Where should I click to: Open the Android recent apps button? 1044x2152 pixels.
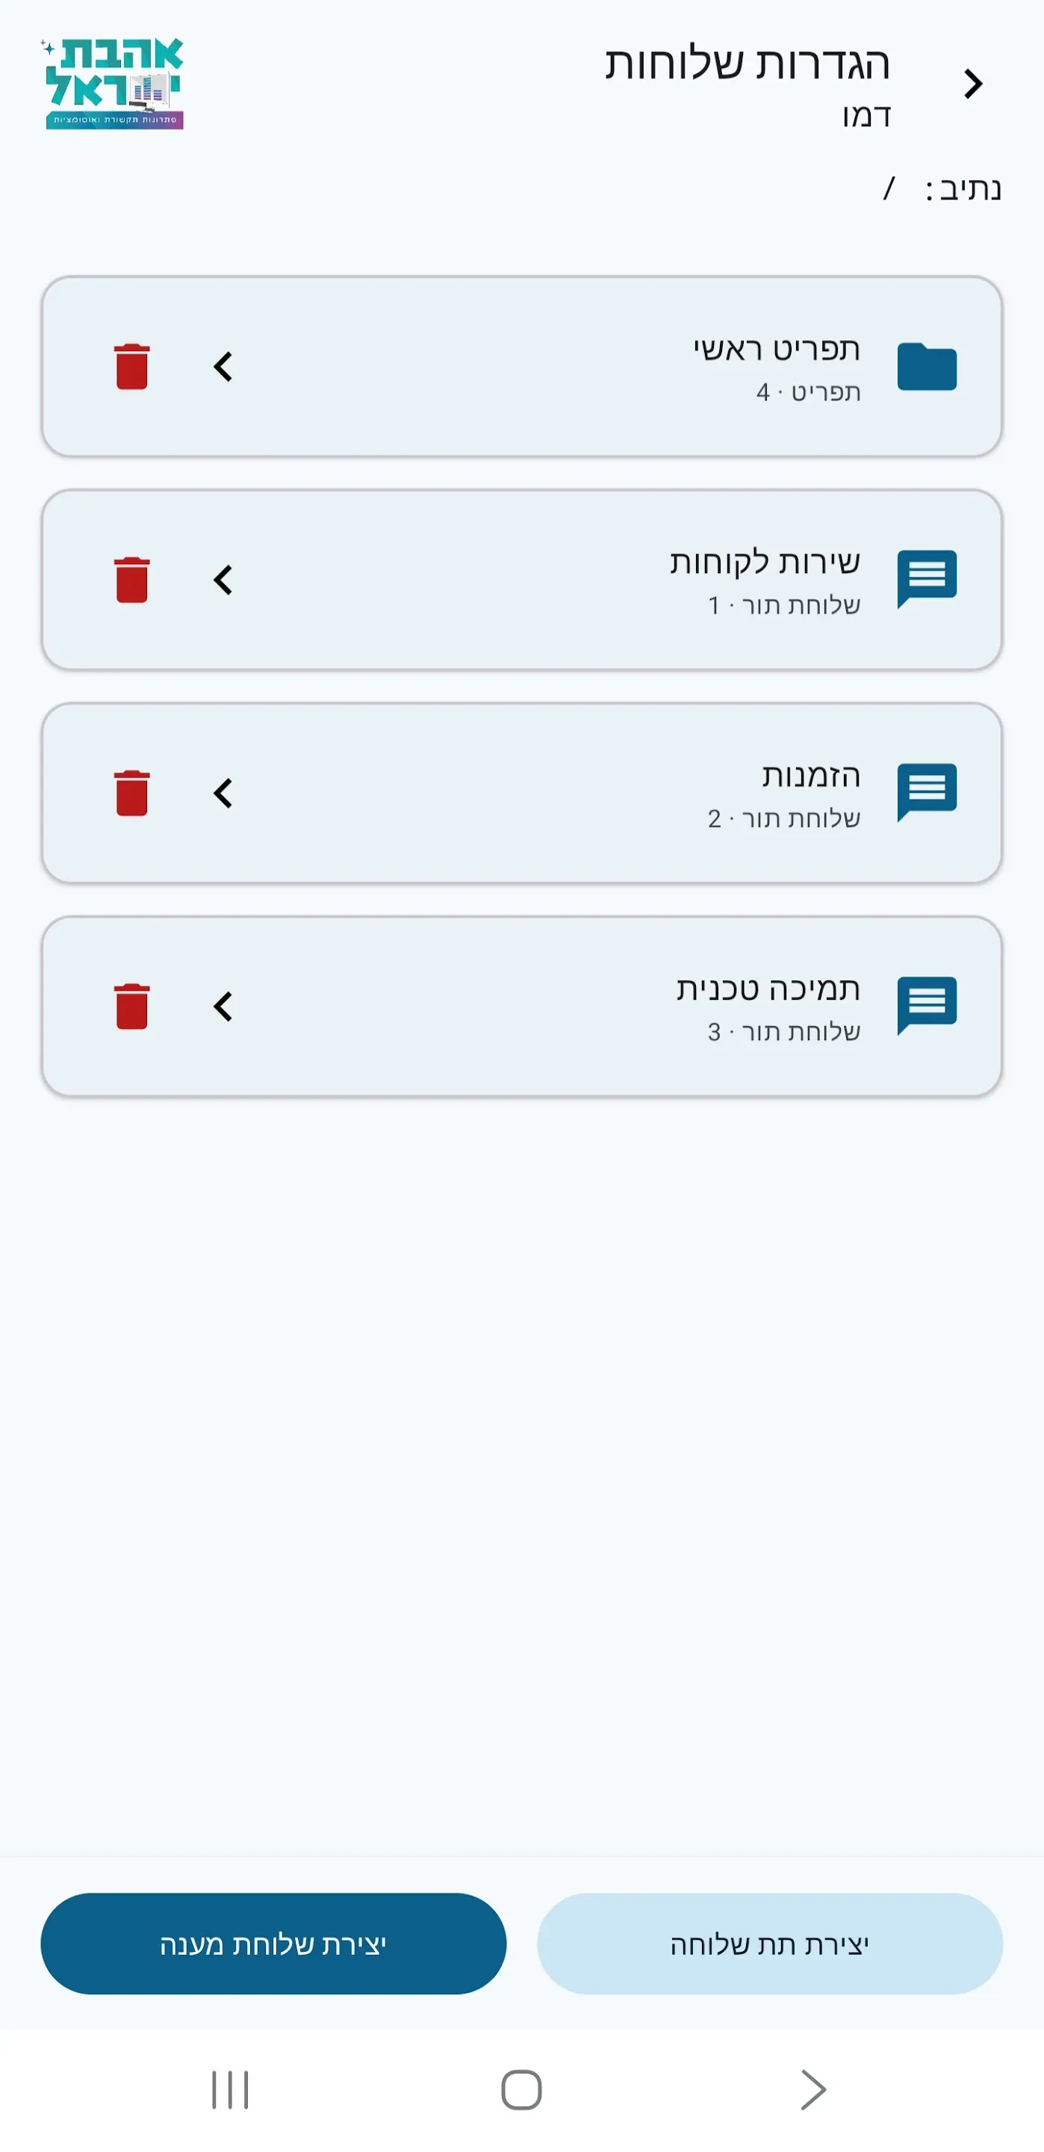click(x=230, y=2089)
